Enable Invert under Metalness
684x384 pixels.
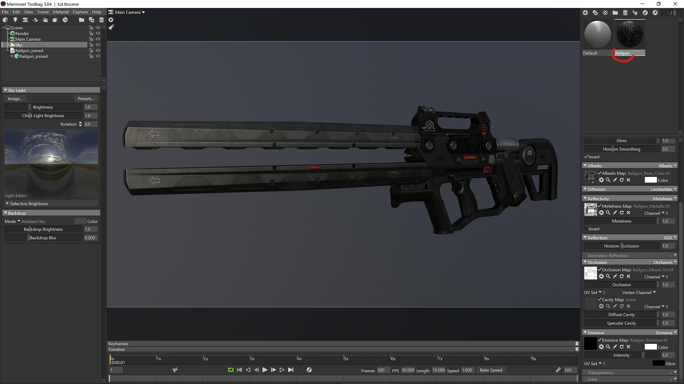tap(587, 229)
